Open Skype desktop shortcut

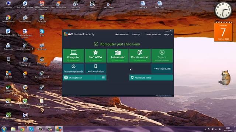click(x=42, y=33)
